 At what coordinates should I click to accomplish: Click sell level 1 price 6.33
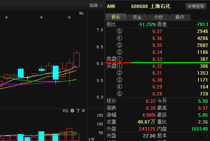click(157, 59)
